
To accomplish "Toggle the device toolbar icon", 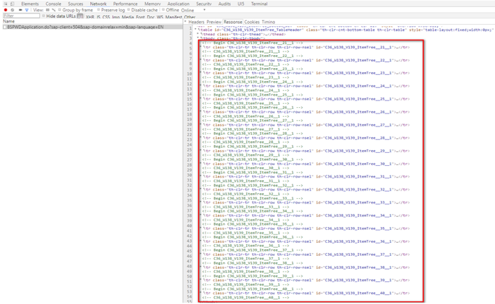I will (x=12, y=4).
